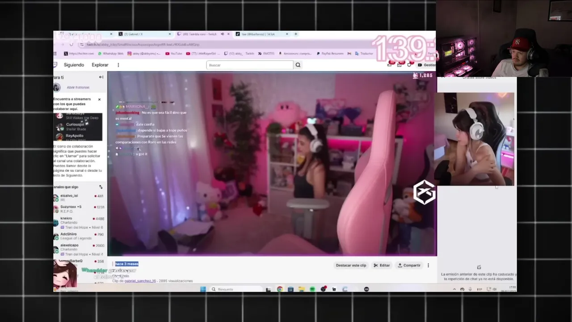Viewport: 572px width, 322px height.
Task: Select RayApollo in the collaboration list
Action: 78,136
